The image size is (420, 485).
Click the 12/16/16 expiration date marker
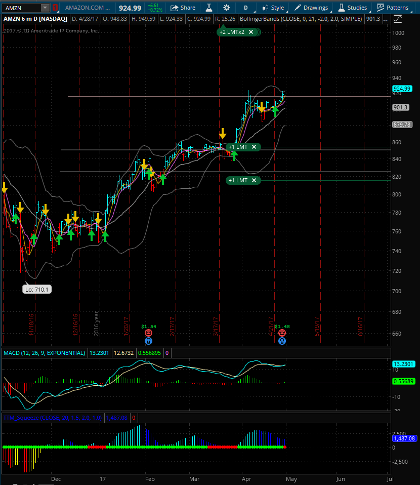click(x=75, y=325)
